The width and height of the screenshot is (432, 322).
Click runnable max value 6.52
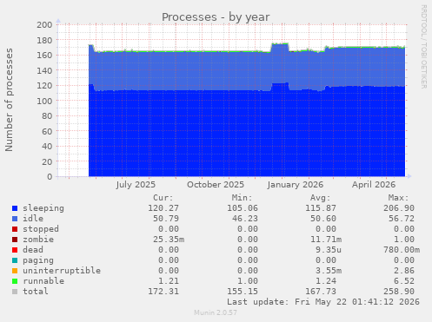(404, 281)
